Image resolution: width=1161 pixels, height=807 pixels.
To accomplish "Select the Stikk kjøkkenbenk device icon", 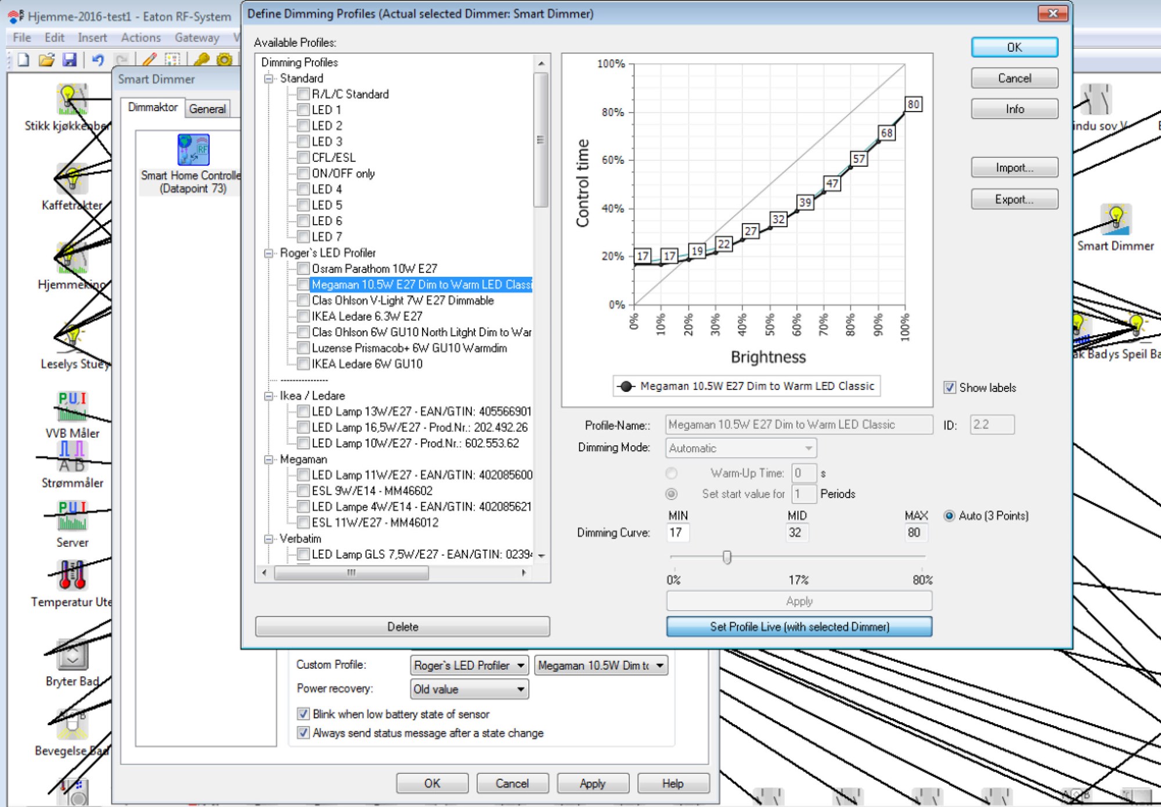I will [72, 99].
